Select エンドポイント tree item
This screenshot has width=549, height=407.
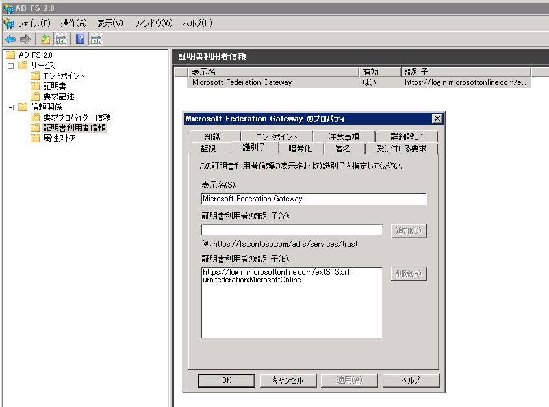pos(64,76)
